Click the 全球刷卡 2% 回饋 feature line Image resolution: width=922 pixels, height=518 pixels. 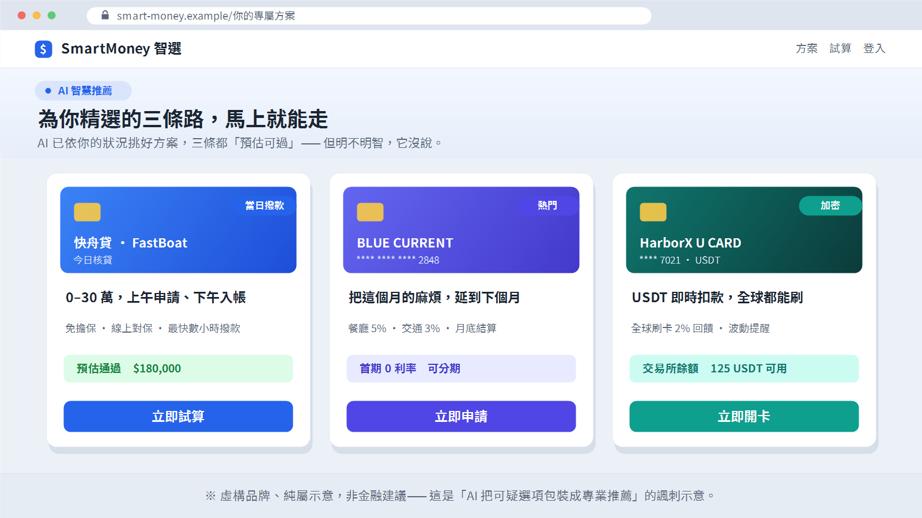click(x=700, y=328)
